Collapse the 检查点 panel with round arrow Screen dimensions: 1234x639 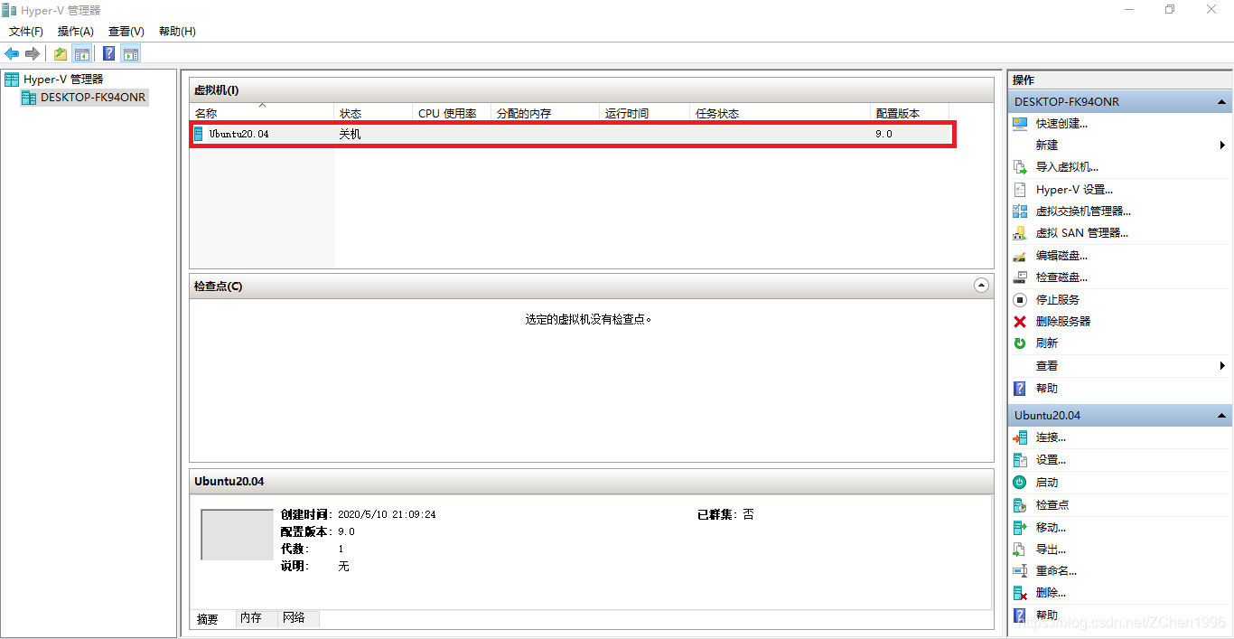982,286
